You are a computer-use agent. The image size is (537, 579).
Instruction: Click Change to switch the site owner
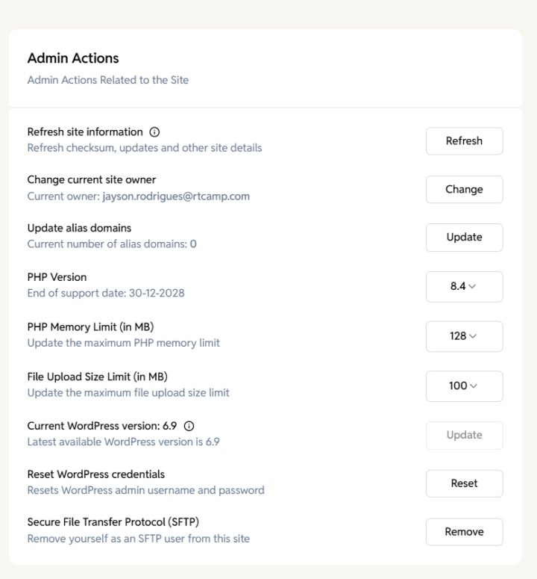coord(464,190)
